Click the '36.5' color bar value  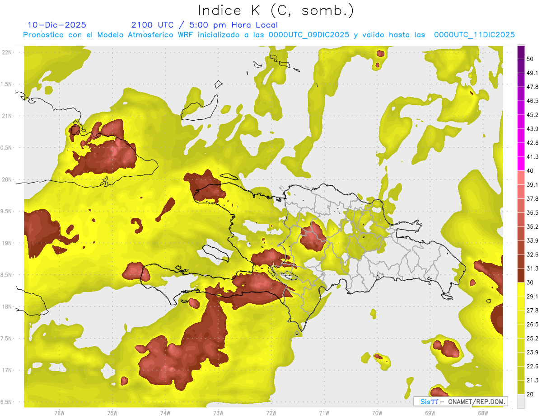pos(533,212)
